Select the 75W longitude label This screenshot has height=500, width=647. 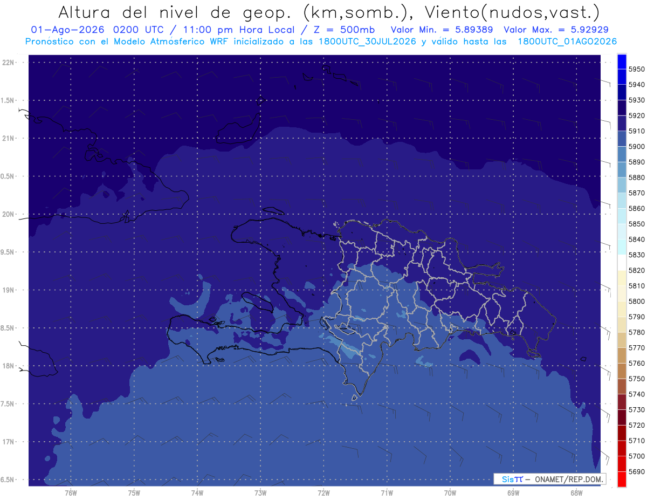click(x=134, y=493)
